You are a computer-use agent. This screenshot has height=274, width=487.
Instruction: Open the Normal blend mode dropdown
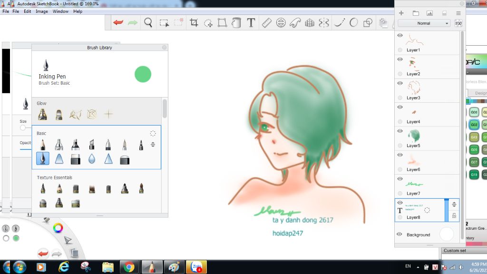(x=424, y=23)
